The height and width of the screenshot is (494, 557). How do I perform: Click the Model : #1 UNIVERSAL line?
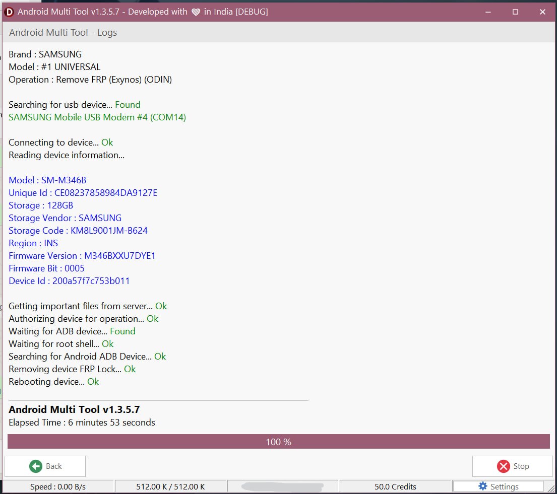(55, 67)
